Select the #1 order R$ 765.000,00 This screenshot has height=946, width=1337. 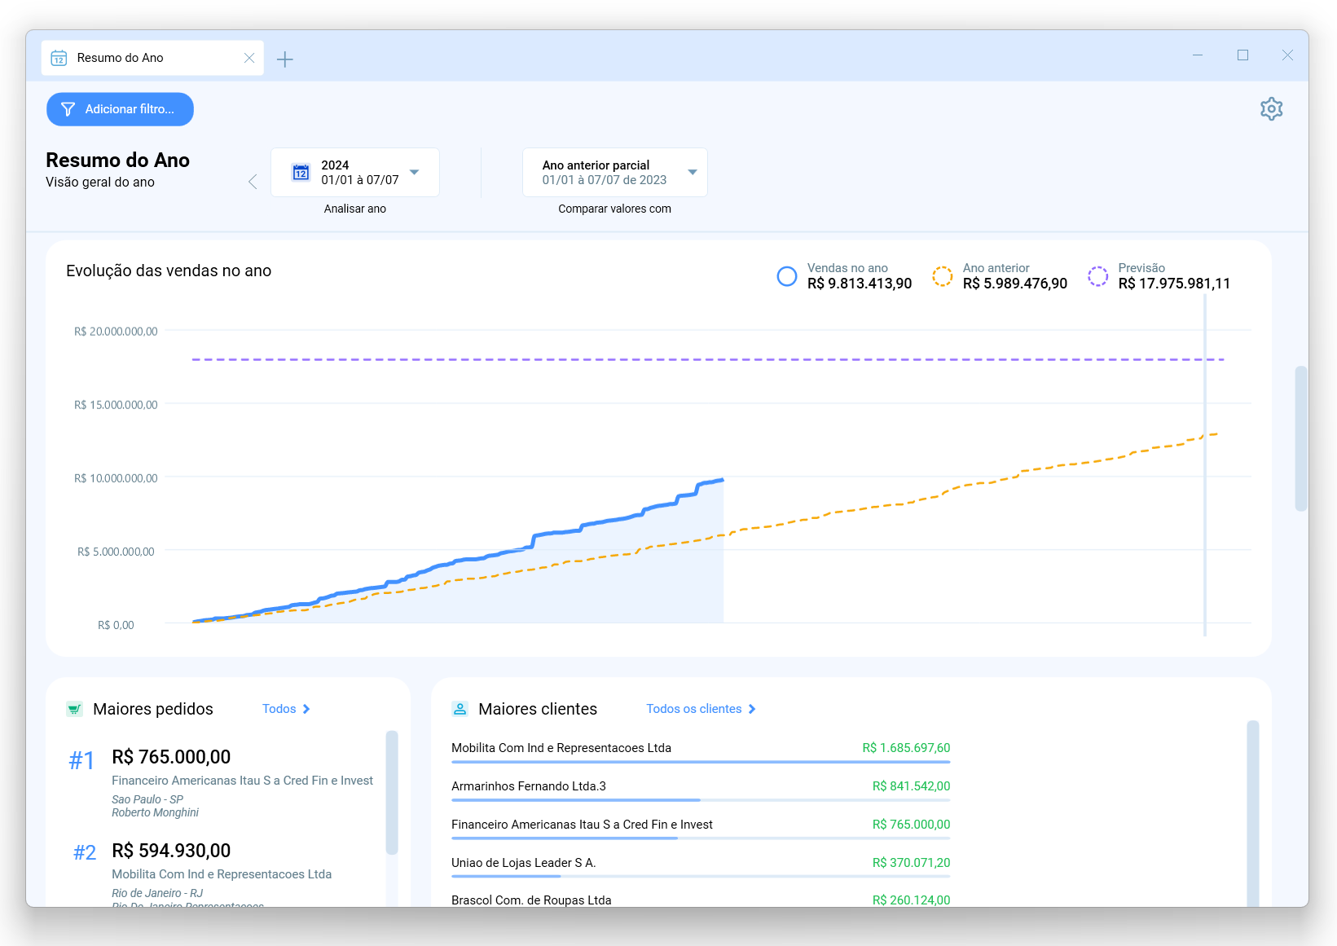(x=171, y=757)
